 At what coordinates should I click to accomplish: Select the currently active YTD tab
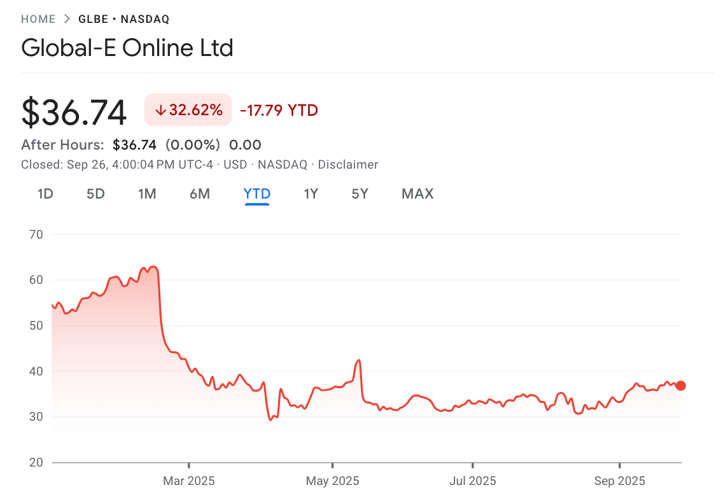click(x=256, y=193)
